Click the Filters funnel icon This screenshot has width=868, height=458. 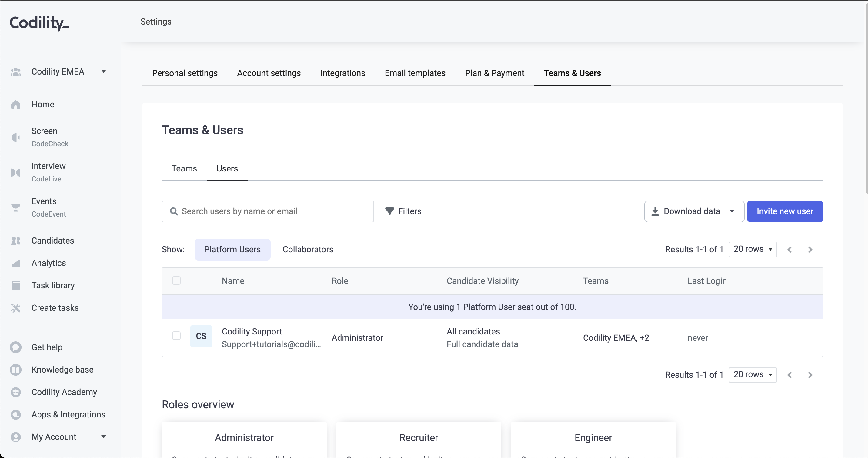point(389,211)
